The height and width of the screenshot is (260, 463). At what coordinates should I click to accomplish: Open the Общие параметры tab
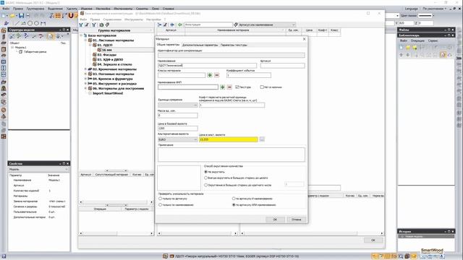(168, 45)
